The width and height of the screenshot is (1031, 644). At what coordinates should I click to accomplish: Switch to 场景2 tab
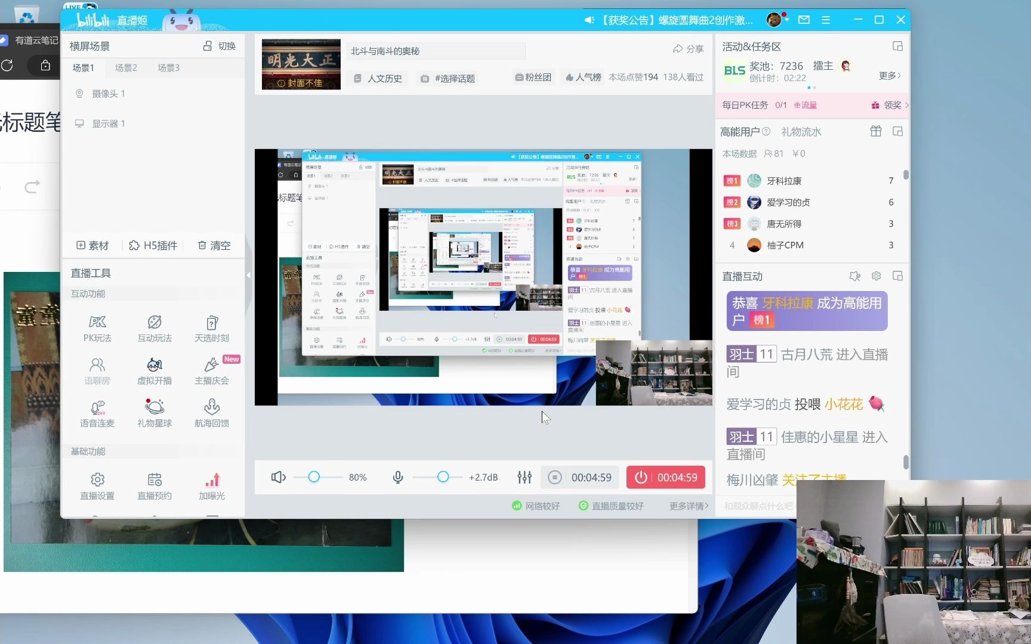click(x=126, y=68)
